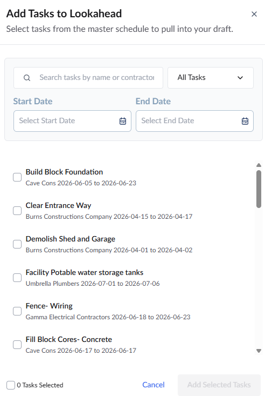Check the Clear Entrance Way task
This screenshot has width=265, height=396.
(17, 211)
